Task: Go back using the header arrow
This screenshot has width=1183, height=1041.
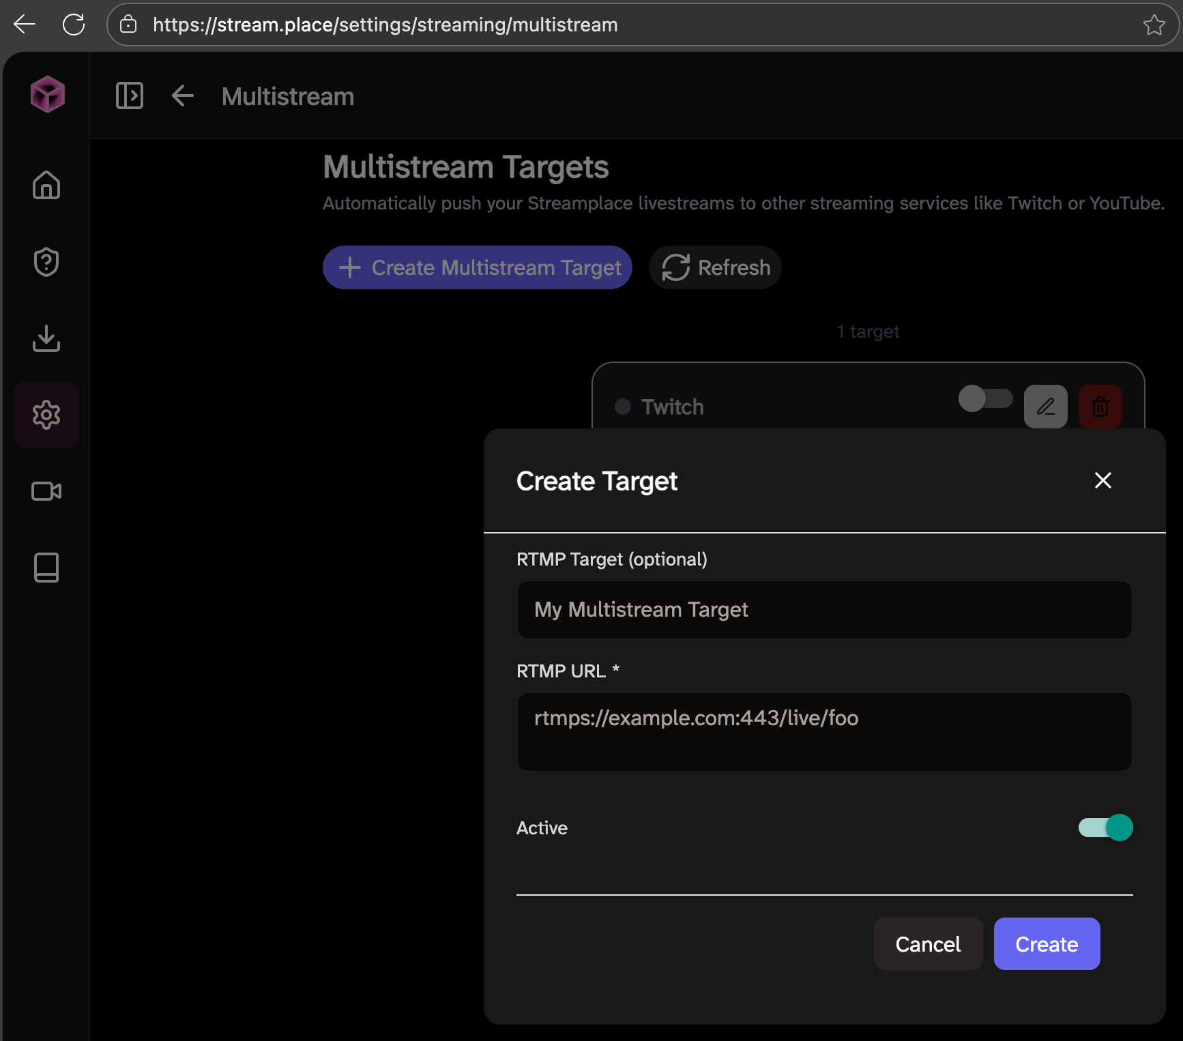Action: coord(182,96)
